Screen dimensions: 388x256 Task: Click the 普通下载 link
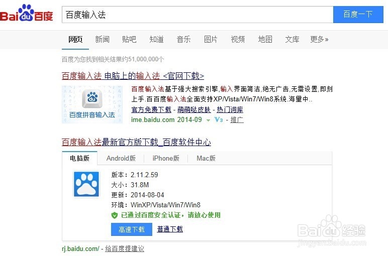click(x=170, y=229)
